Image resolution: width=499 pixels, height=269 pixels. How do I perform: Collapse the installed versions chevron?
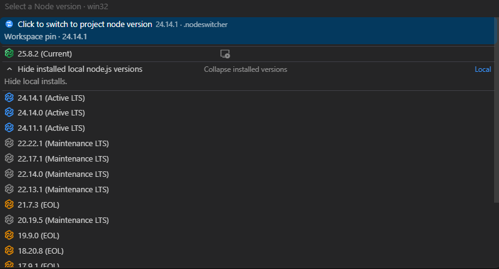[x=10, y=69]
